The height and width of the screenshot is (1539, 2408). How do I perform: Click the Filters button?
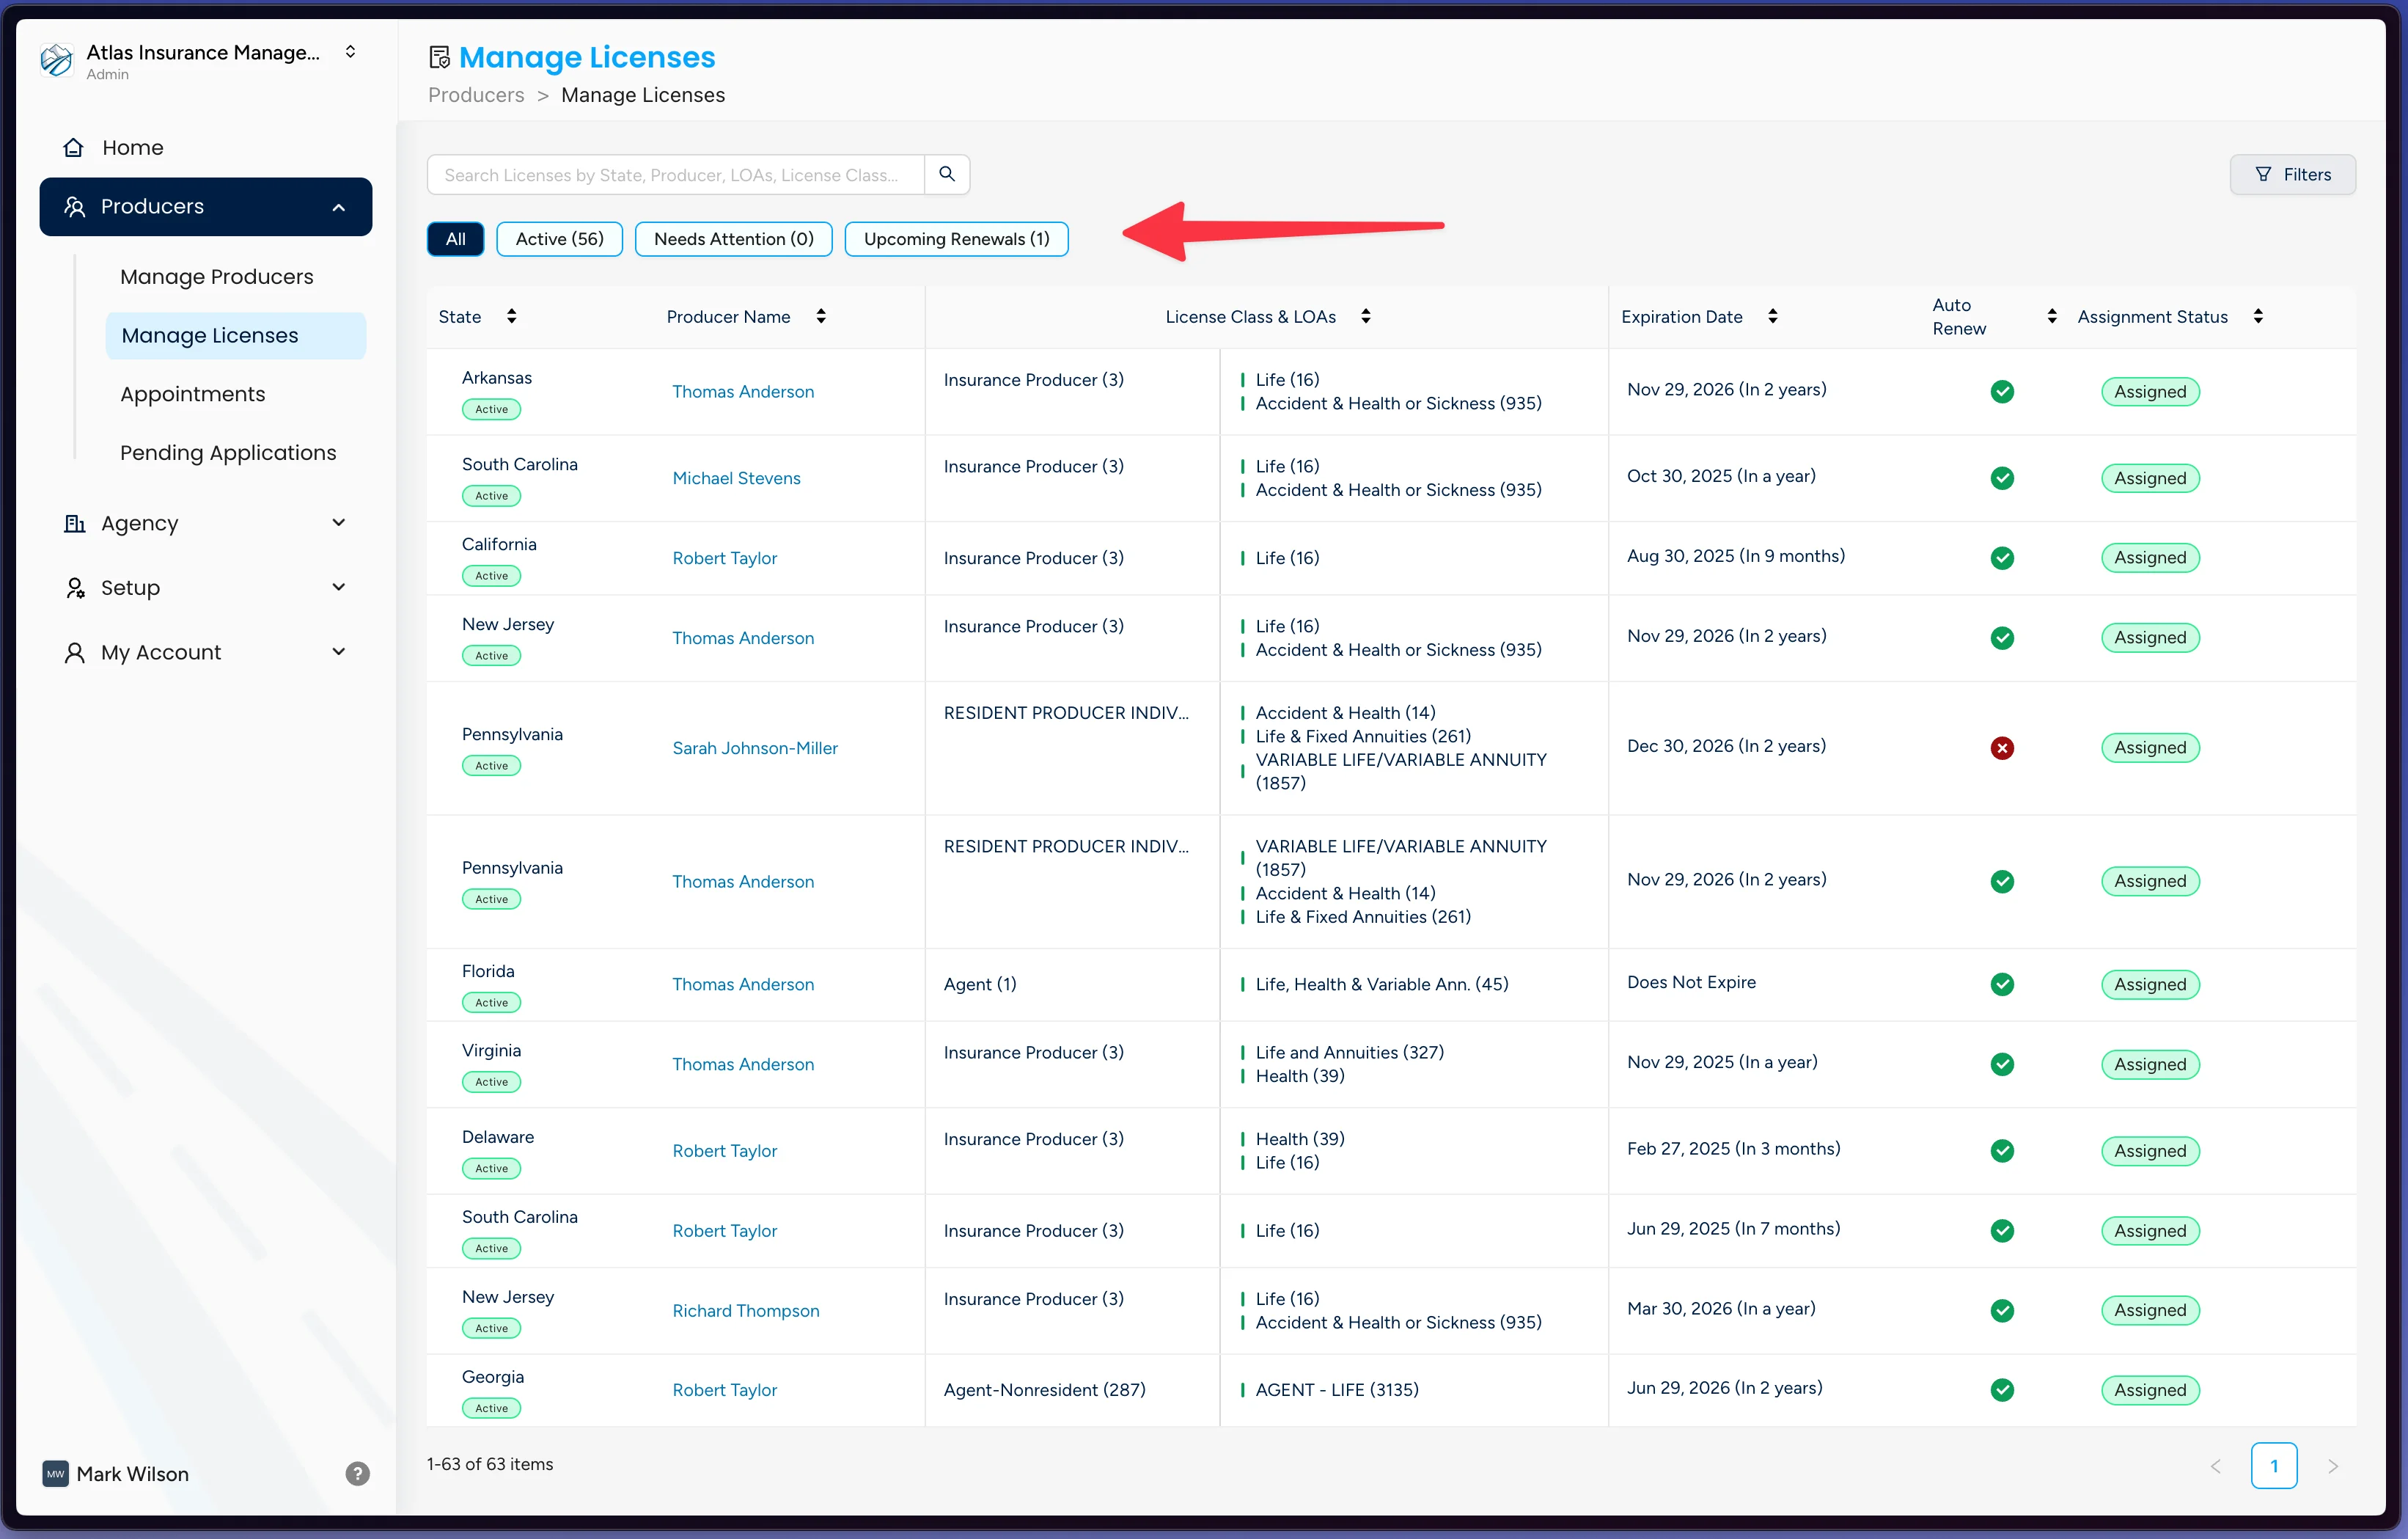point(2293,174)
